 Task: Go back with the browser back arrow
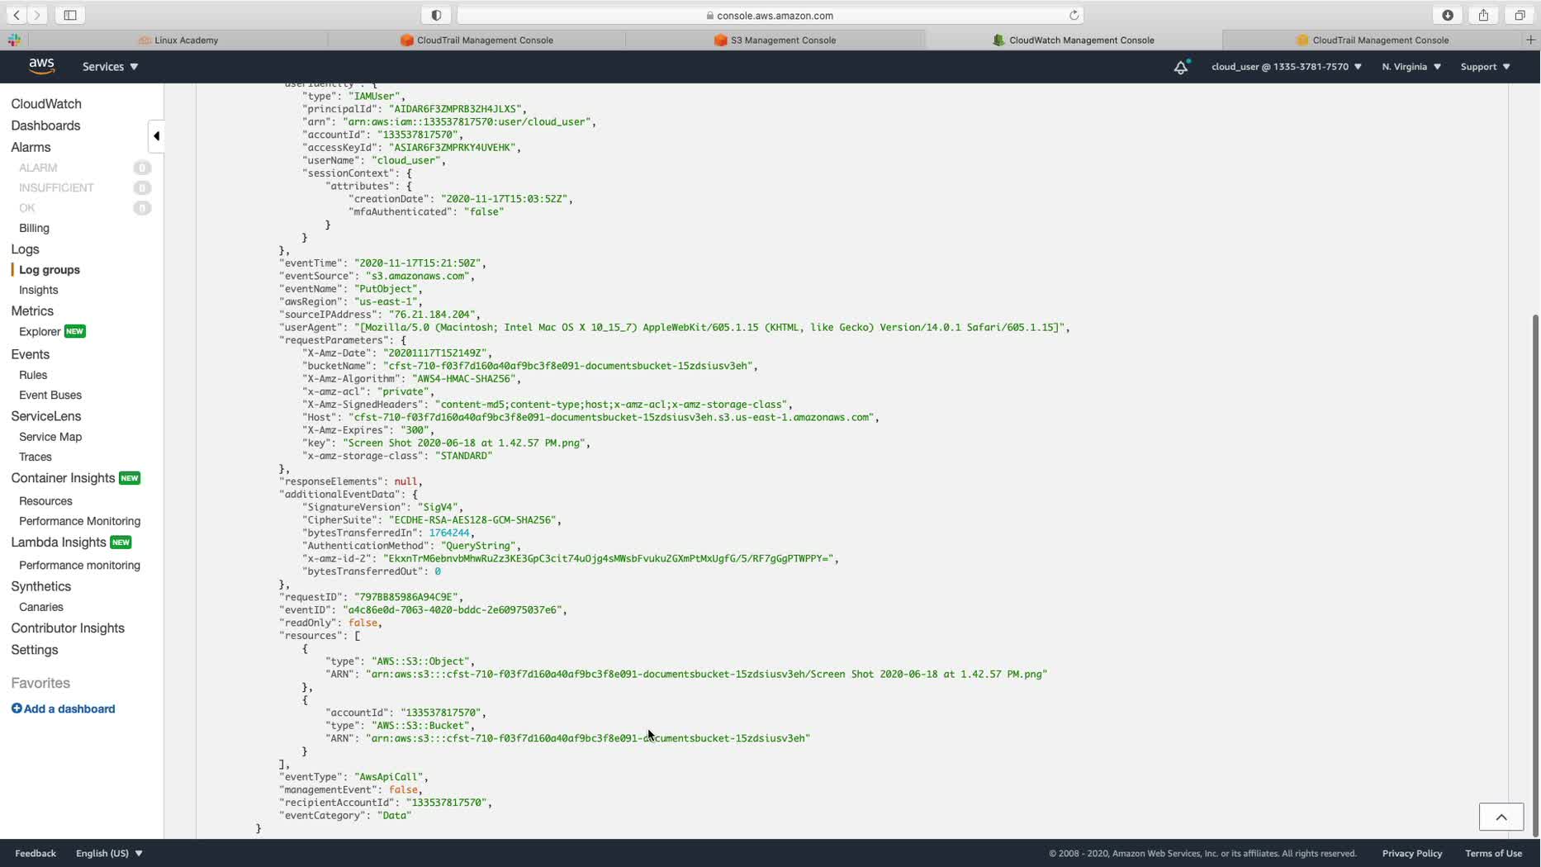coord(17,15)
